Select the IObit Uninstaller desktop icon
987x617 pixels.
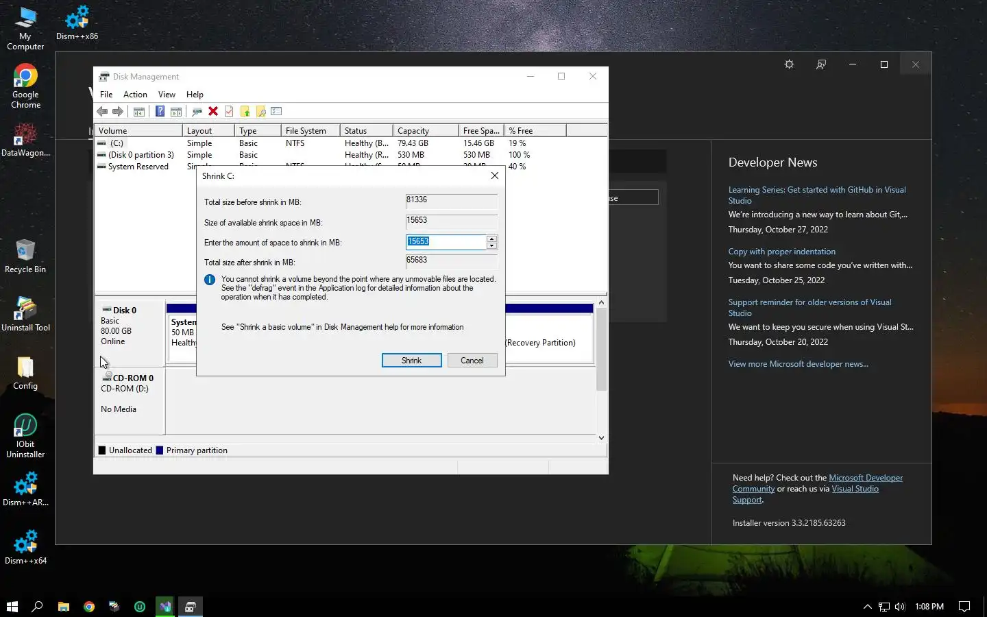25,436
